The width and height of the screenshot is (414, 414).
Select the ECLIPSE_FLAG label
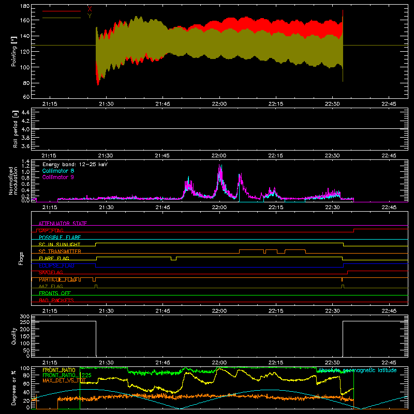(56, 265)
